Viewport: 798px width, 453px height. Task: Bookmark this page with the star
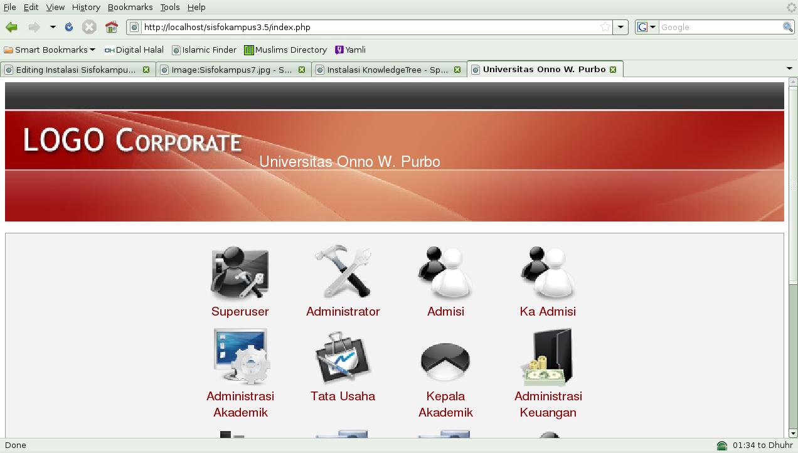click(x=605, y=27)
